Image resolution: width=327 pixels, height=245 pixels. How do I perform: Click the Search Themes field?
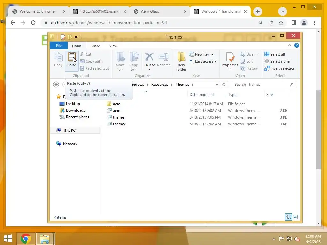[x=264, y=84]
